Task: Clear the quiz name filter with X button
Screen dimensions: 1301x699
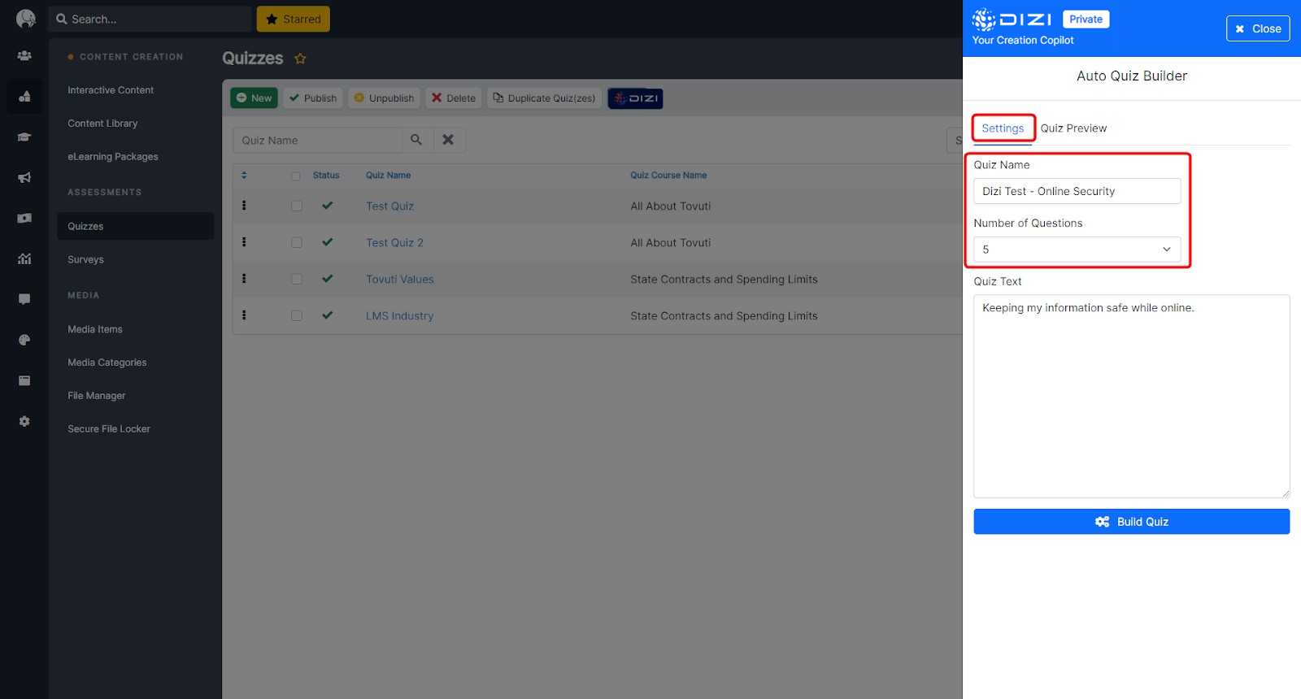Action: [x=448, y=140]
